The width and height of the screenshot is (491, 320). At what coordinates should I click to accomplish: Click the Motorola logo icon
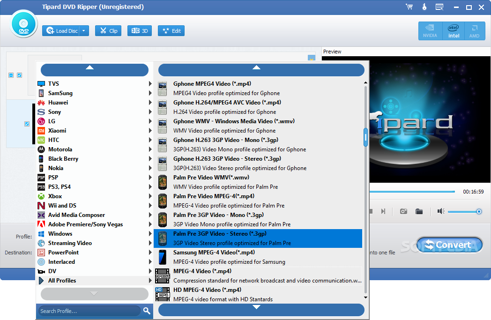[x=41, y=149]
